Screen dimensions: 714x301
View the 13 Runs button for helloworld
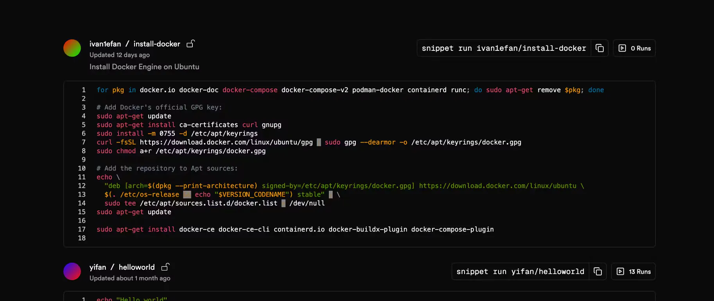point(633,271)
